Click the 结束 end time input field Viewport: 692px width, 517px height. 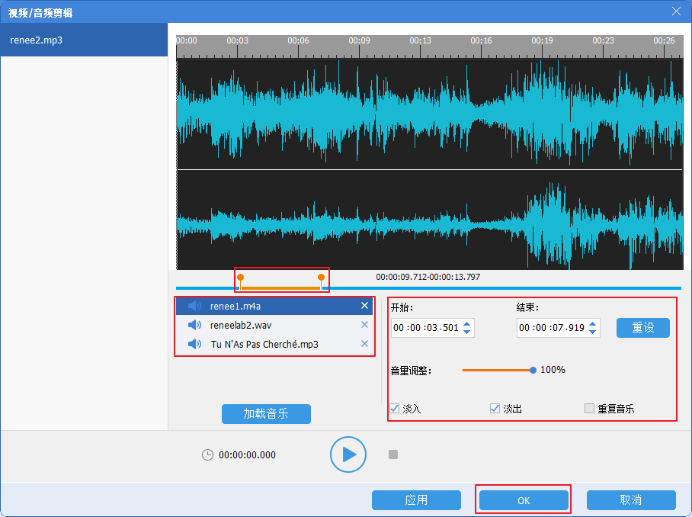coord(552,328)
